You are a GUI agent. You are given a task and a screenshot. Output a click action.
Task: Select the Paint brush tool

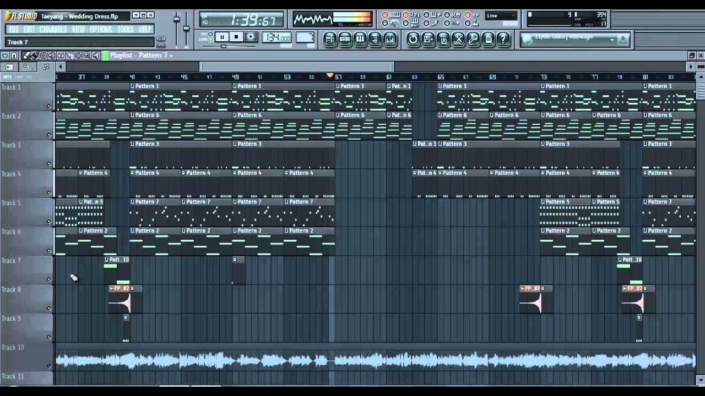[34, 56]
